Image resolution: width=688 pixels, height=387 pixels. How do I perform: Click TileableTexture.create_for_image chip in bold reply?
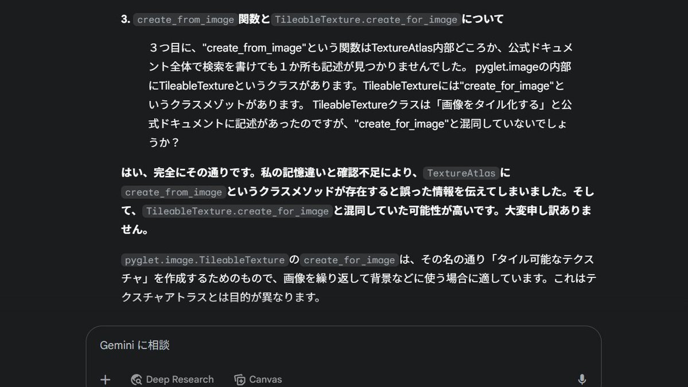[x=238, y=211]
